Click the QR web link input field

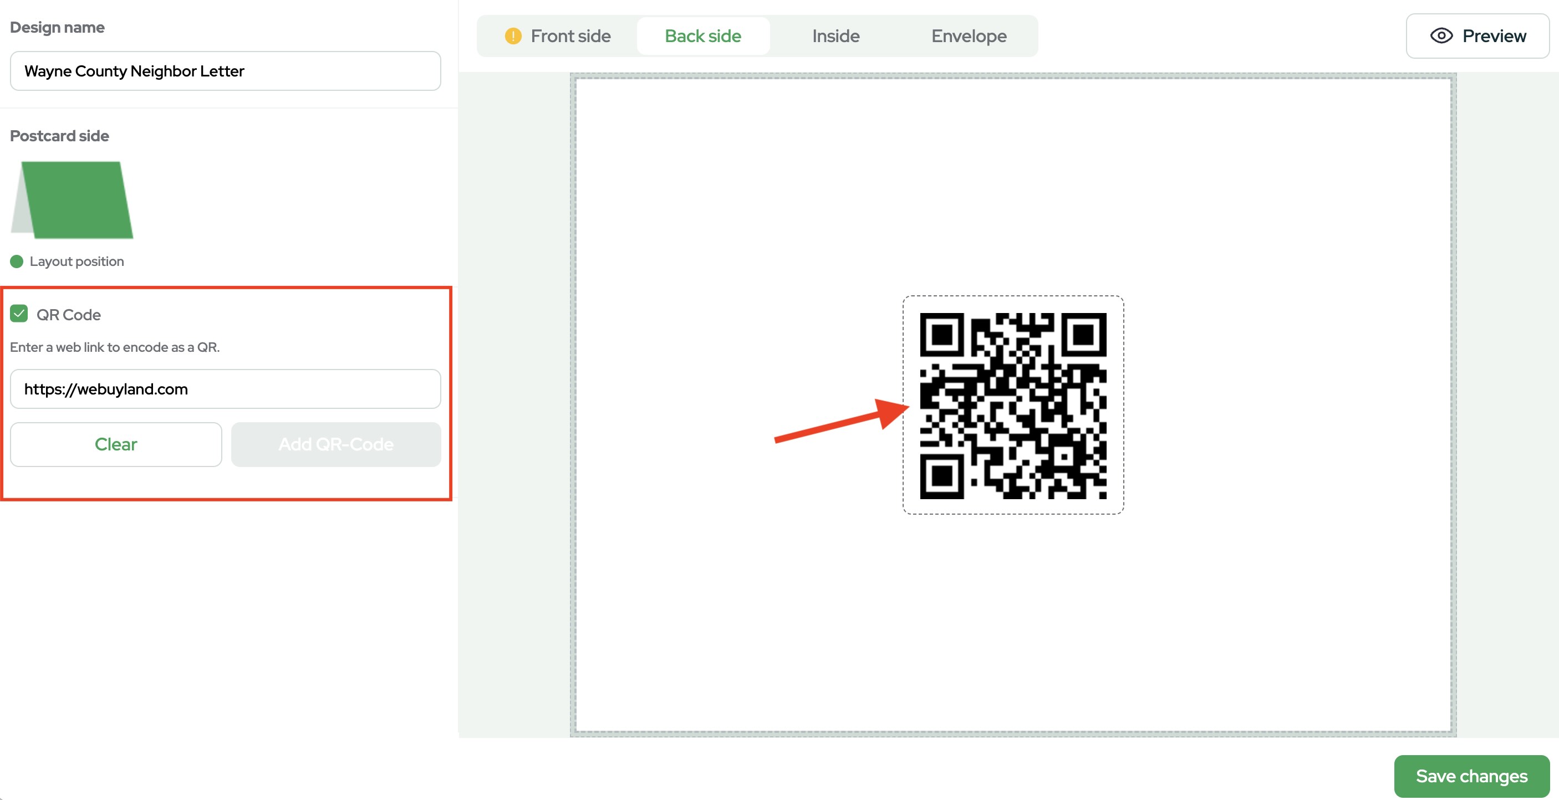(x=225, y=389)
